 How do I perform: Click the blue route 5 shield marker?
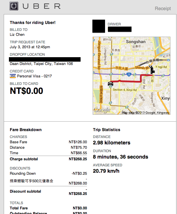click(x=129, y=75)
